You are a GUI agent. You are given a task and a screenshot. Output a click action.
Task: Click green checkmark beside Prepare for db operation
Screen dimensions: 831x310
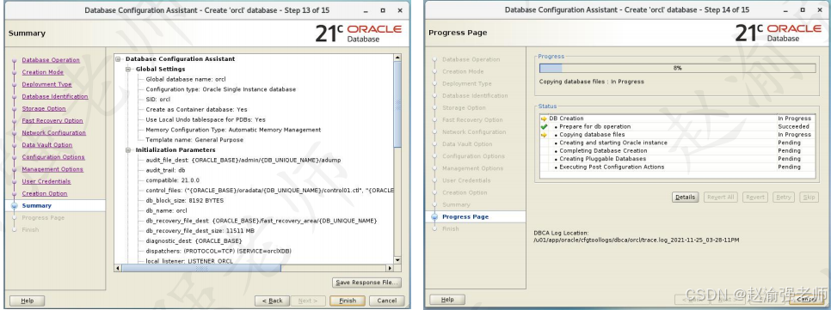point(544,127)
